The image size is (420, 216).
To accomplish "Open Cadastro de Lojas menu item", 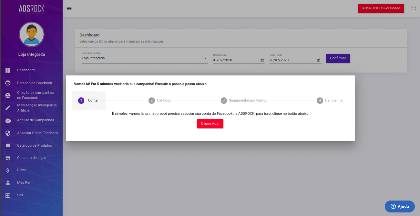I will [x=31, y=158].
